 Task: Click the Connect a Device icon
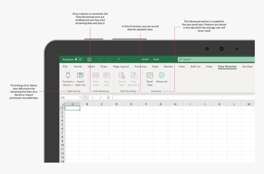pos(68,76)
